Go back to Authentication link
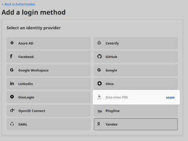 [x=18, y=4]
